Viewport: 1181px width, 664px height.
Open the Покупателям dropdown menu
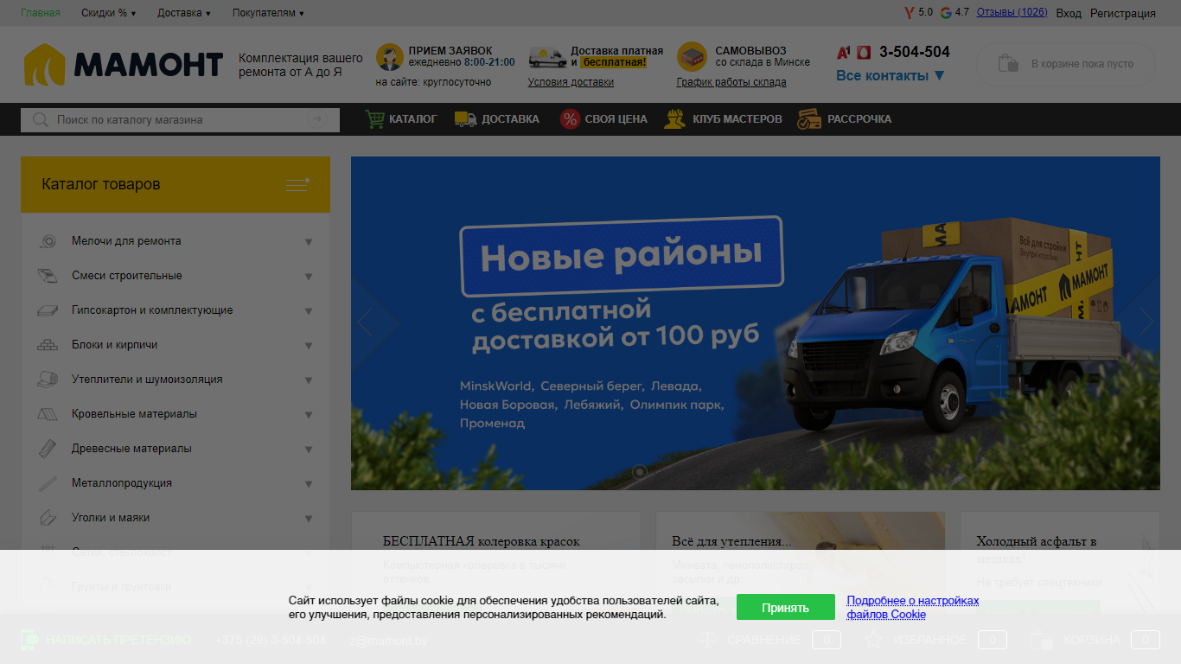point(268,13)
